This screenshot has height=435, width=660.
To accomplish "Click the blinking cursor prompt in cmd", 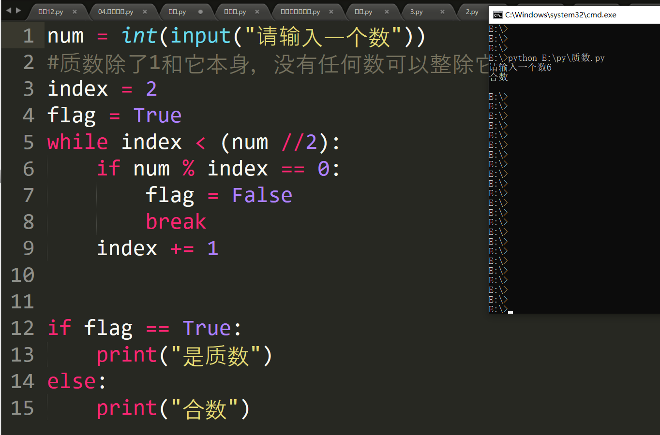I will pos(510,312).
